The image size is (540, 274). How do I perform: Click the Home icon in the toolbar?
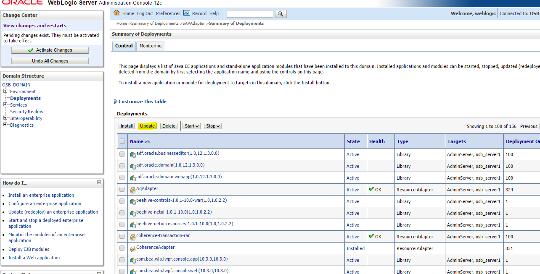tap(116, 13)
